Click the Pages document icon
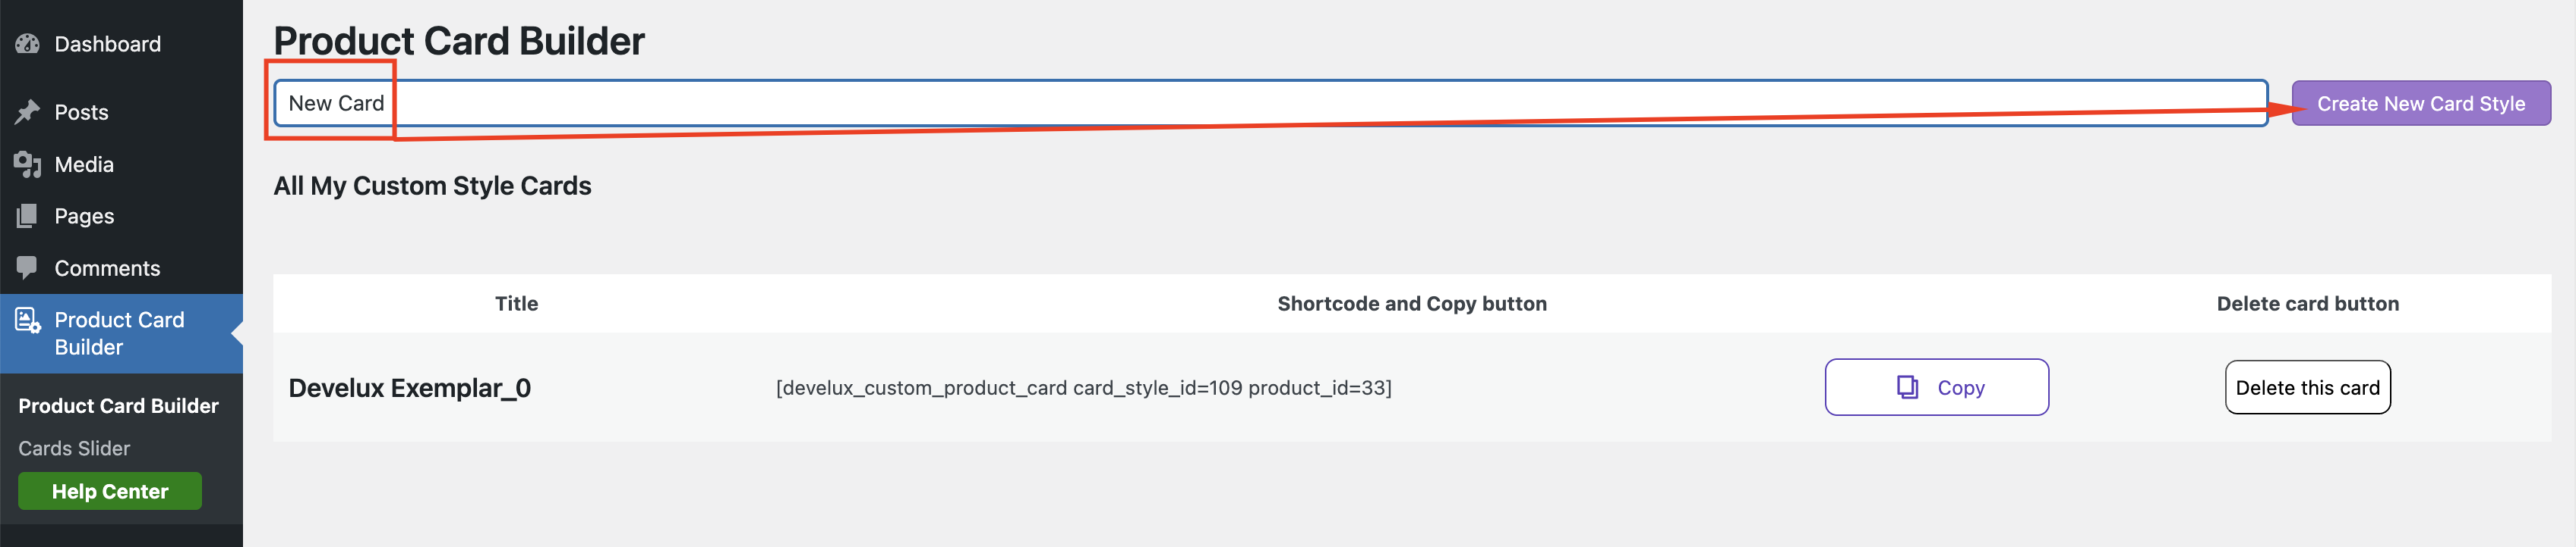This screenshot has width=2576, height=547. click(x=27, y=217)
